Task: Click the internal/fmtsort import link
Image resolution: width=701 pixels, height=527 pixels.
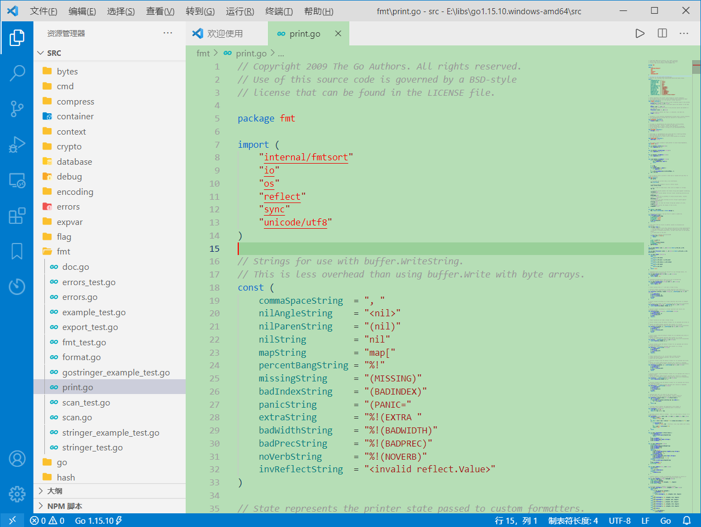Action: pyautogui.click(x=306, y=158)
